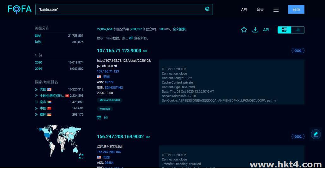Screen dimensions: 325x169
Task: Click the 22,062,664 result count text
Action: click(x=105, y=29)
